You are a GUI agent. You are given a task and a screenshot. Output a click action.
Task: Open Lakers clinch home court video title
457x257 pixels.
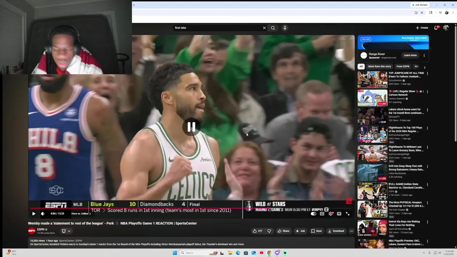tap(406, 111)
